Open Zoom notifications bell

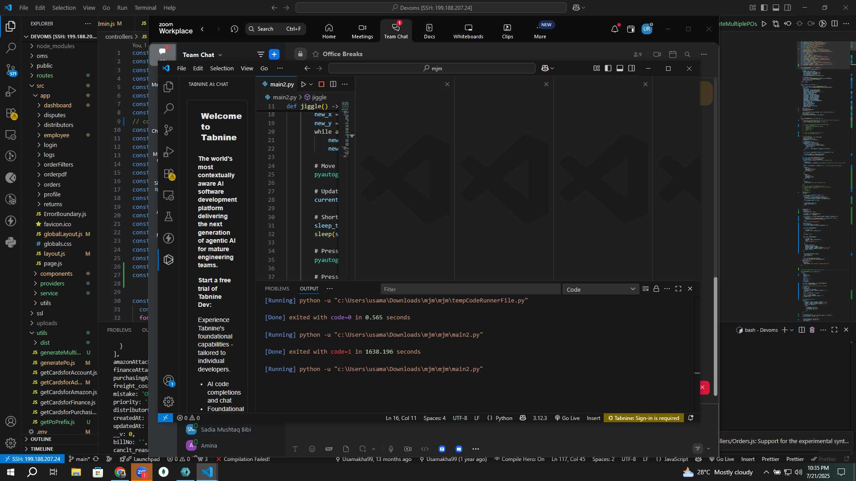[615, 29]
